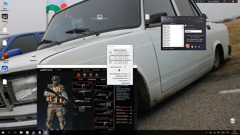Open Yandex browser from the taskbar
This screenshot has height=135, width=240.
pos(27,132)
